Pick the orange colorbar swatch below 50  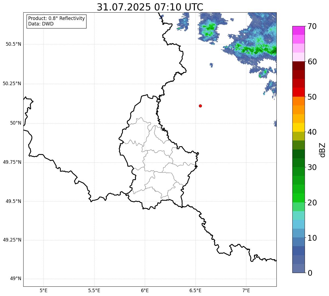point(299,101)
